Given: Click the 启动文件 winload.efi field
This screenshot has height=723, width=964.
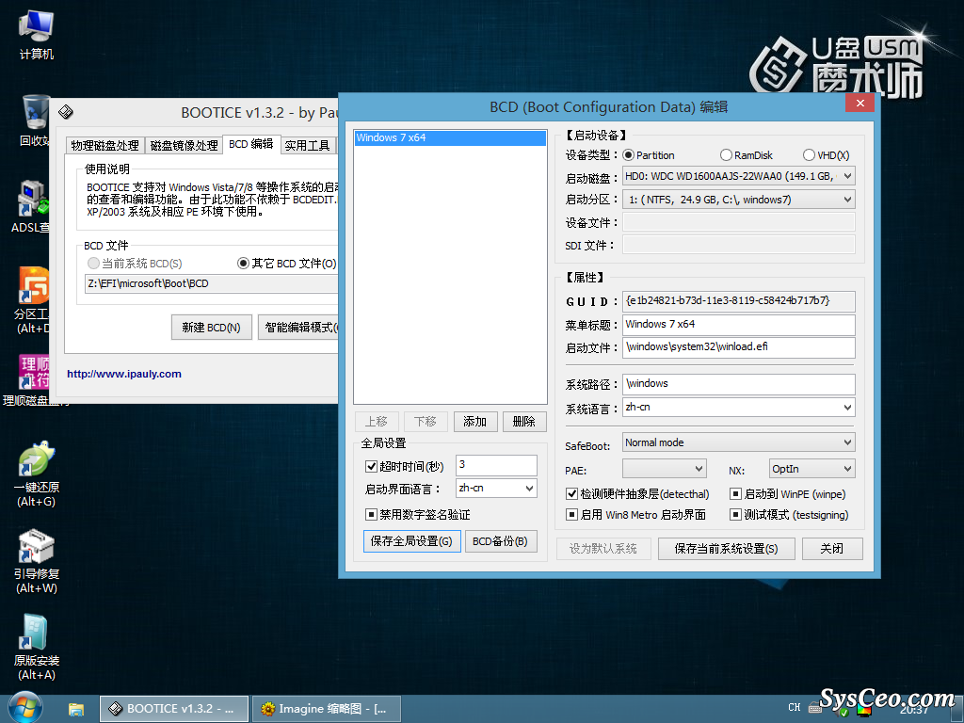Looking at the screenshot, I should point(738,347).
